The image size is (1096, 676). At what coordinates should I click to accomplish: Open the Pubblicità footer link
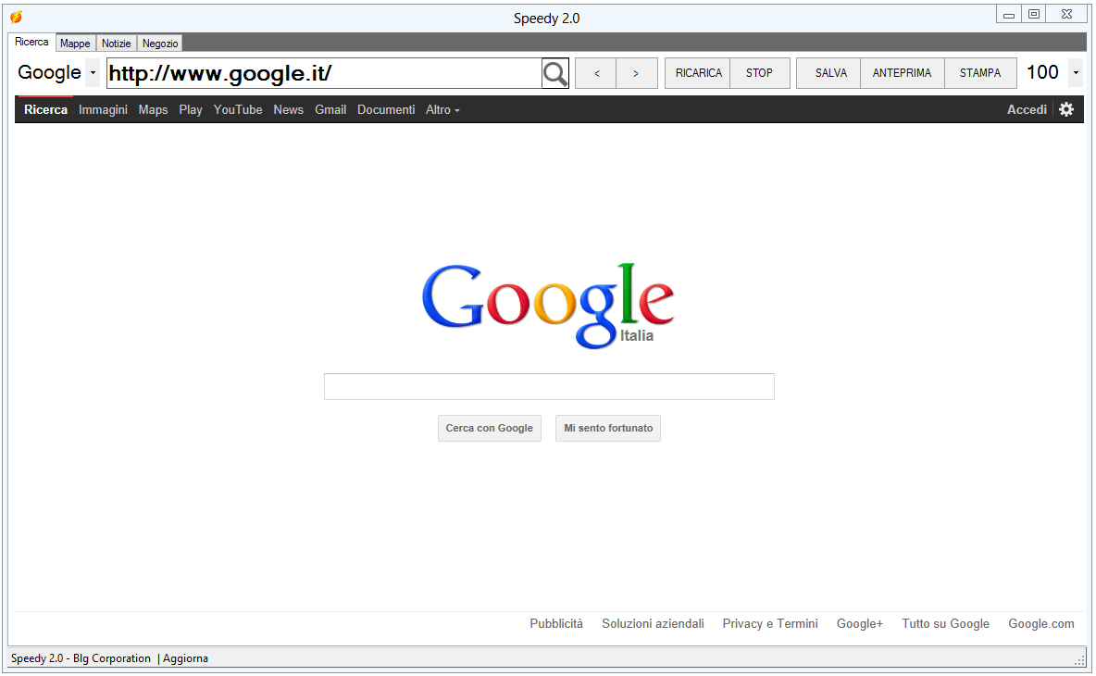point(556,623)
